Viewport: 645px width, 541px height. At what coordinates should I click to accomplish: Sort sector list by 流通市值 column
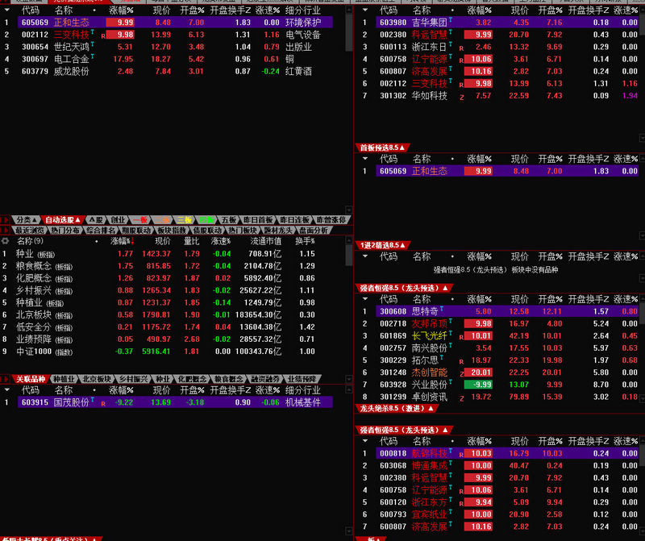point(266,241)
